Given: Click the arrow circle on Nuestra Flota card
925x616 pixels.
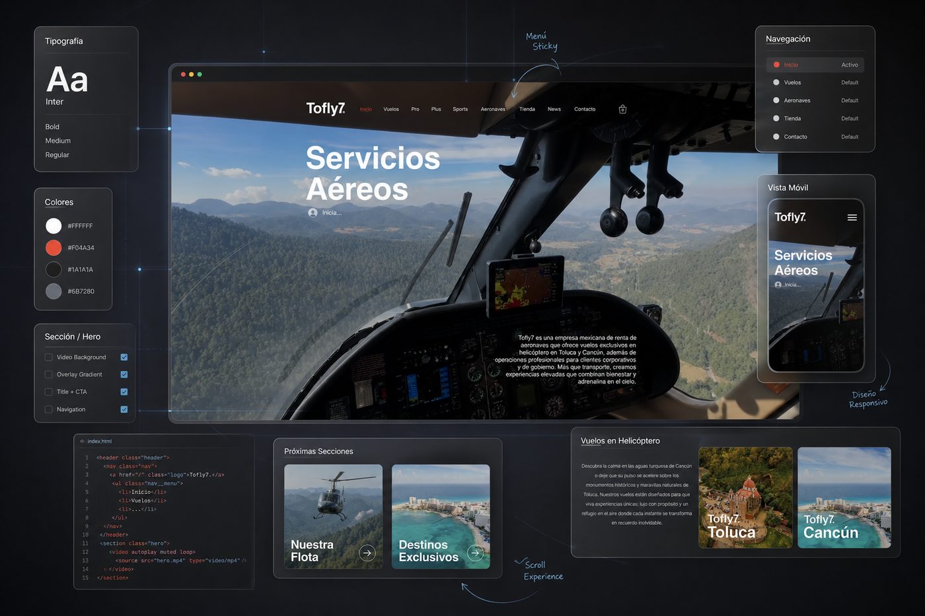Looking at the screenshot, I should 367,553.
